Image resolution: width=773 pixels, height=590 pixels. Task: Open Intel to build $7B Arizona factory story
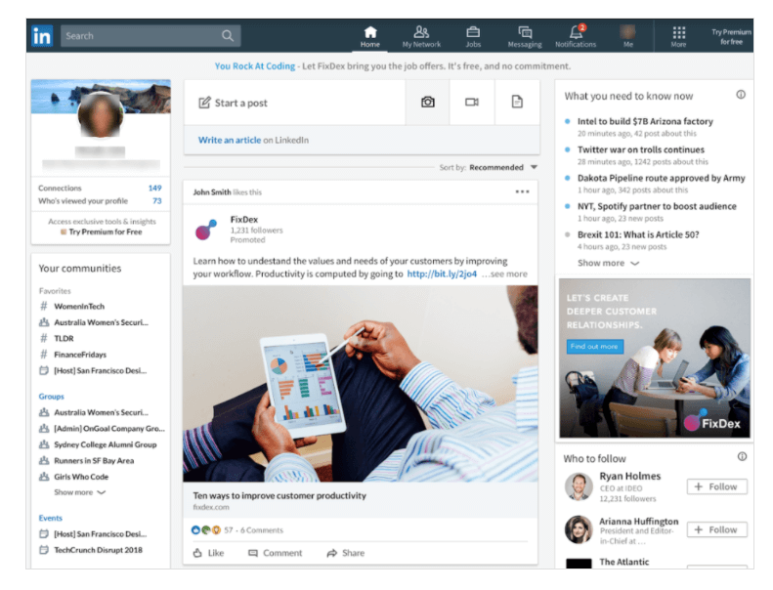pos(645,121)
